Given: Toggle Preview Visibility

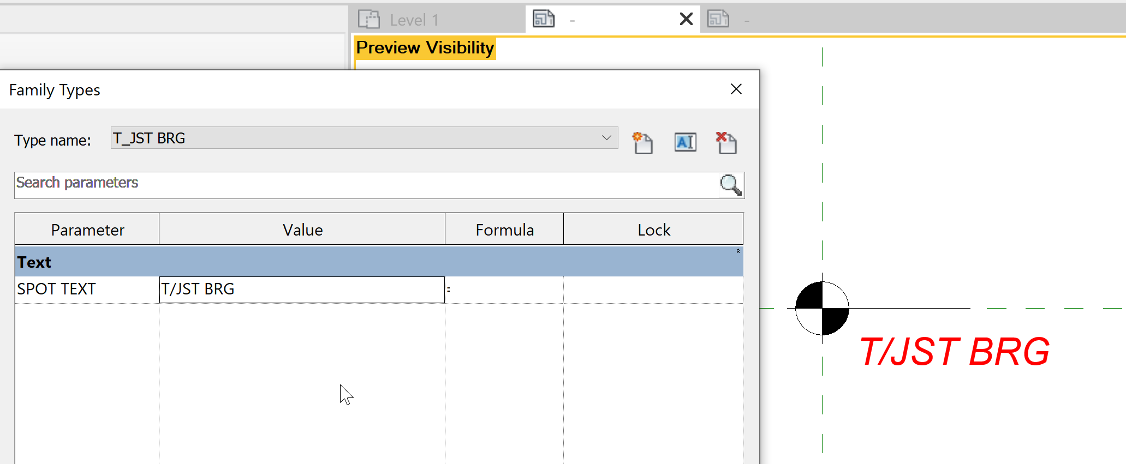Looking at the screenshot, I should click(425, 47).
